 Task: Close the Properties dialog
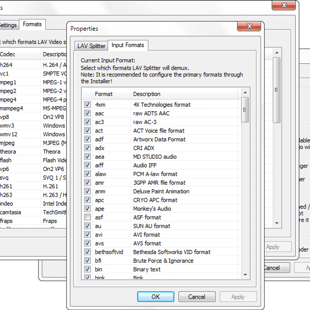click(x=249, y=26)
